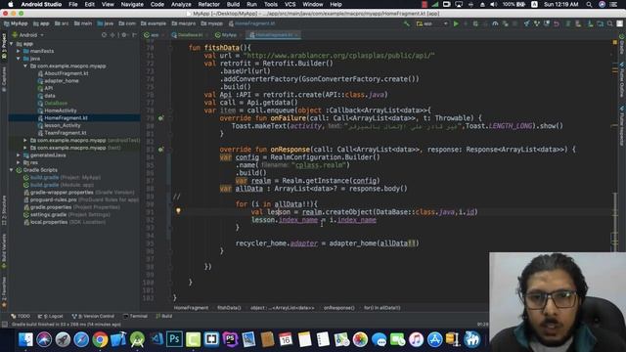Open Visual Studio Code from the Dock
626x352 pixels.
[156, 339]
